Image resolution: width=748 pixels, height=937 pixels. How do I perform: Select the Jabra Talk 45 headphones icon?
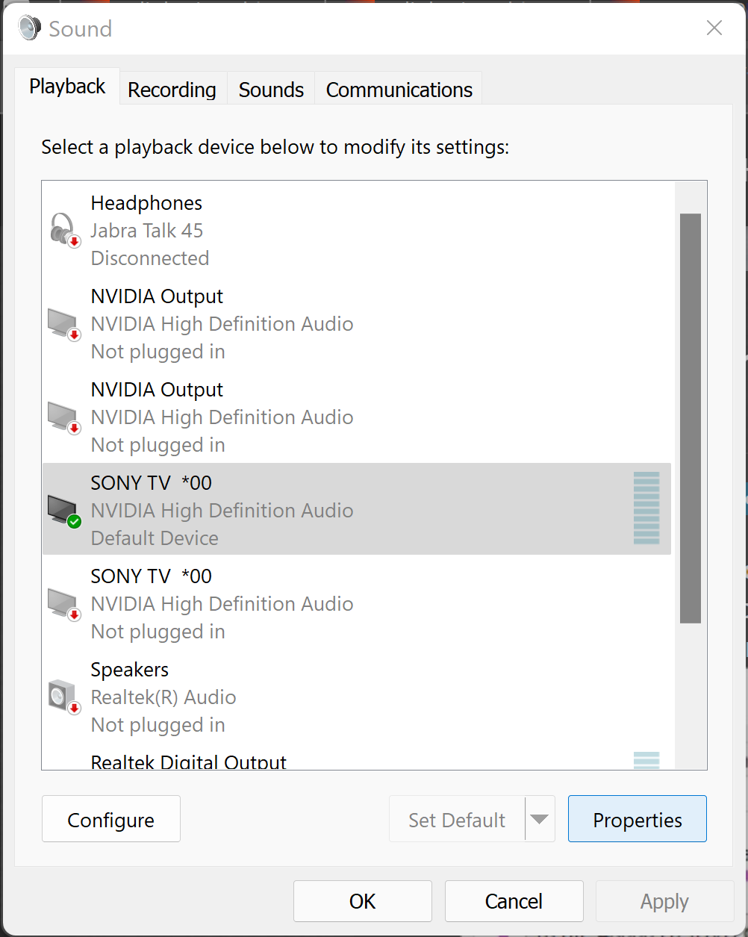(x=65, y=230)
